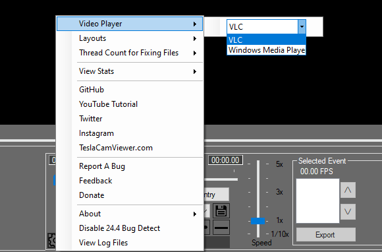Click the blue Speed slider handle

(258, 221)
